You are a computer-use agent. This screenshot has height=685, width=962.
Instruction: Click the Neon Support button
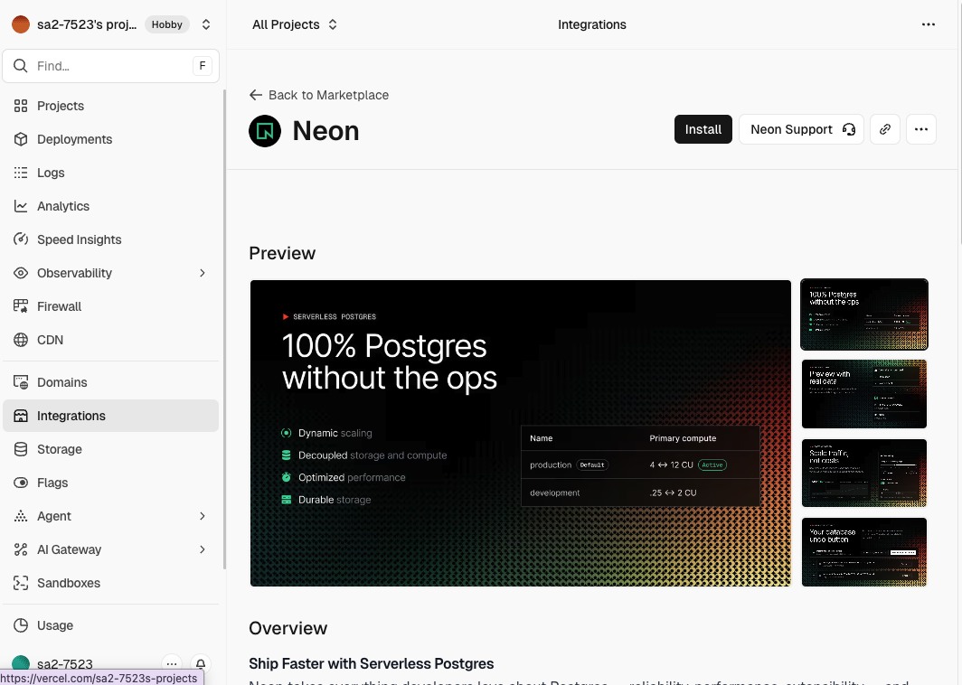pos(801,129)
